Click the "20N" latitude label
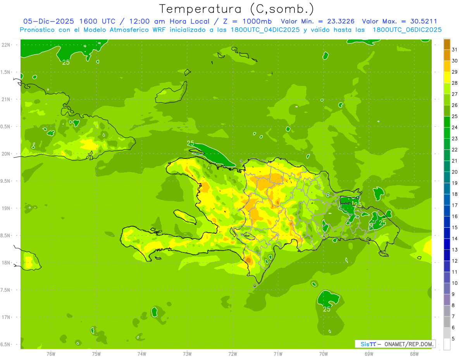The height and width of the screenshot is (359, 465). point(6,154)
